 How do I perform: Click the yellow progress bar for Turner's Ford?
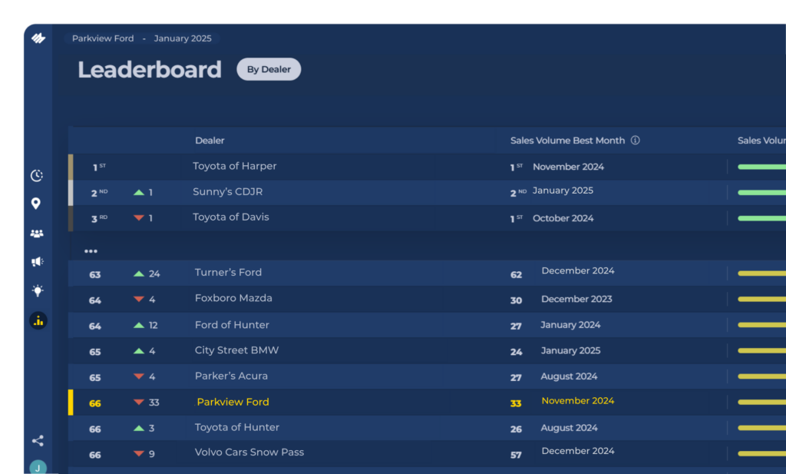762,273
